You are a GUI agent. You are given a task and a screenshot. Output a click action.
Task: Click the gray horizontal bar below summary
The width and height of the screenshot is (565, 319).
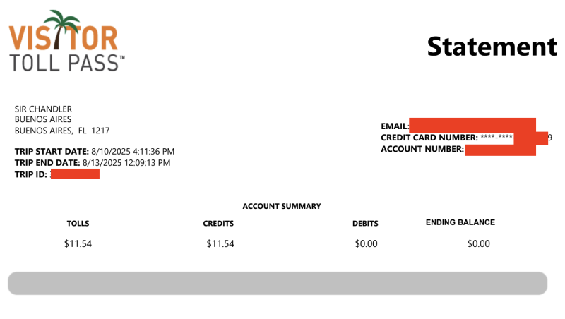click(x=278, y=283)
